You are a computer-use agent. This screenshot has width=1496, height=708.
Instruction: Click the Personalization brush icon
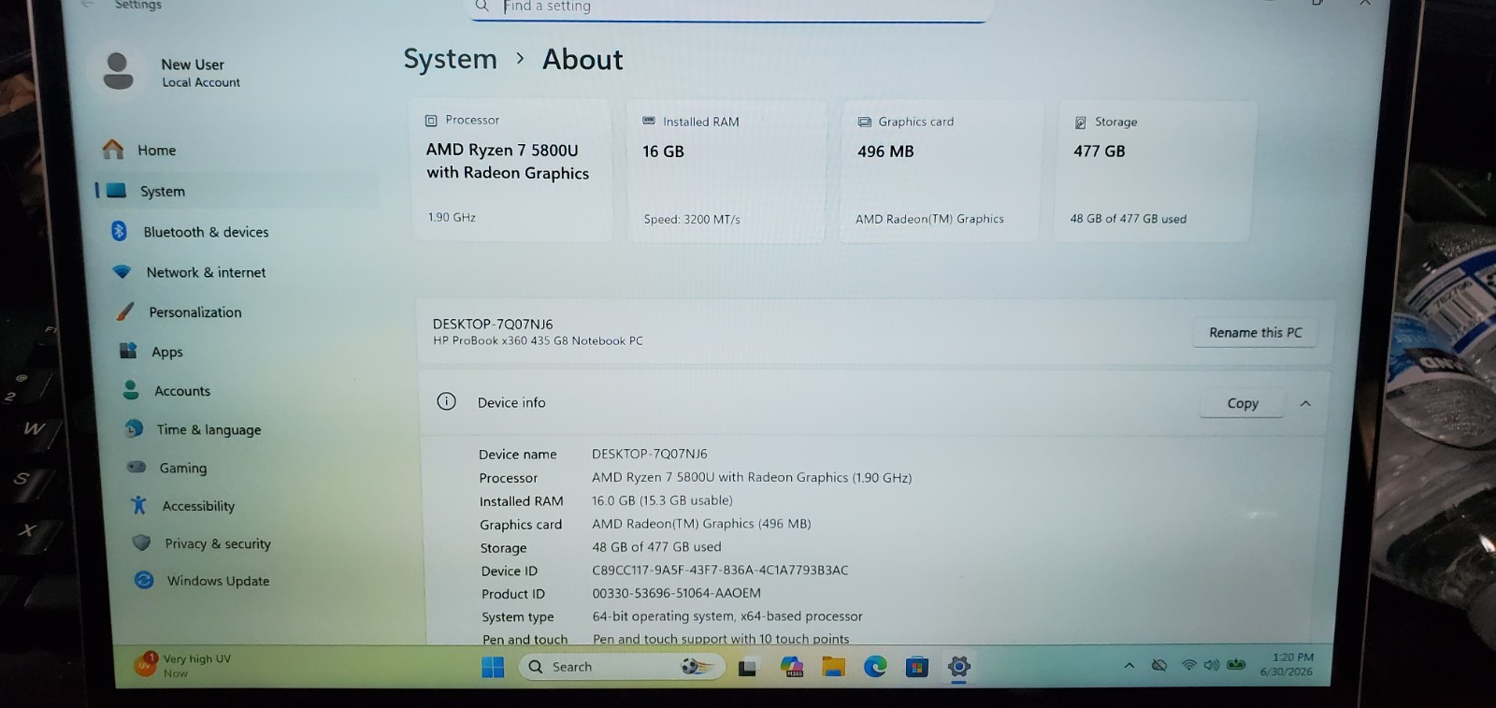[x=125, y=311]
